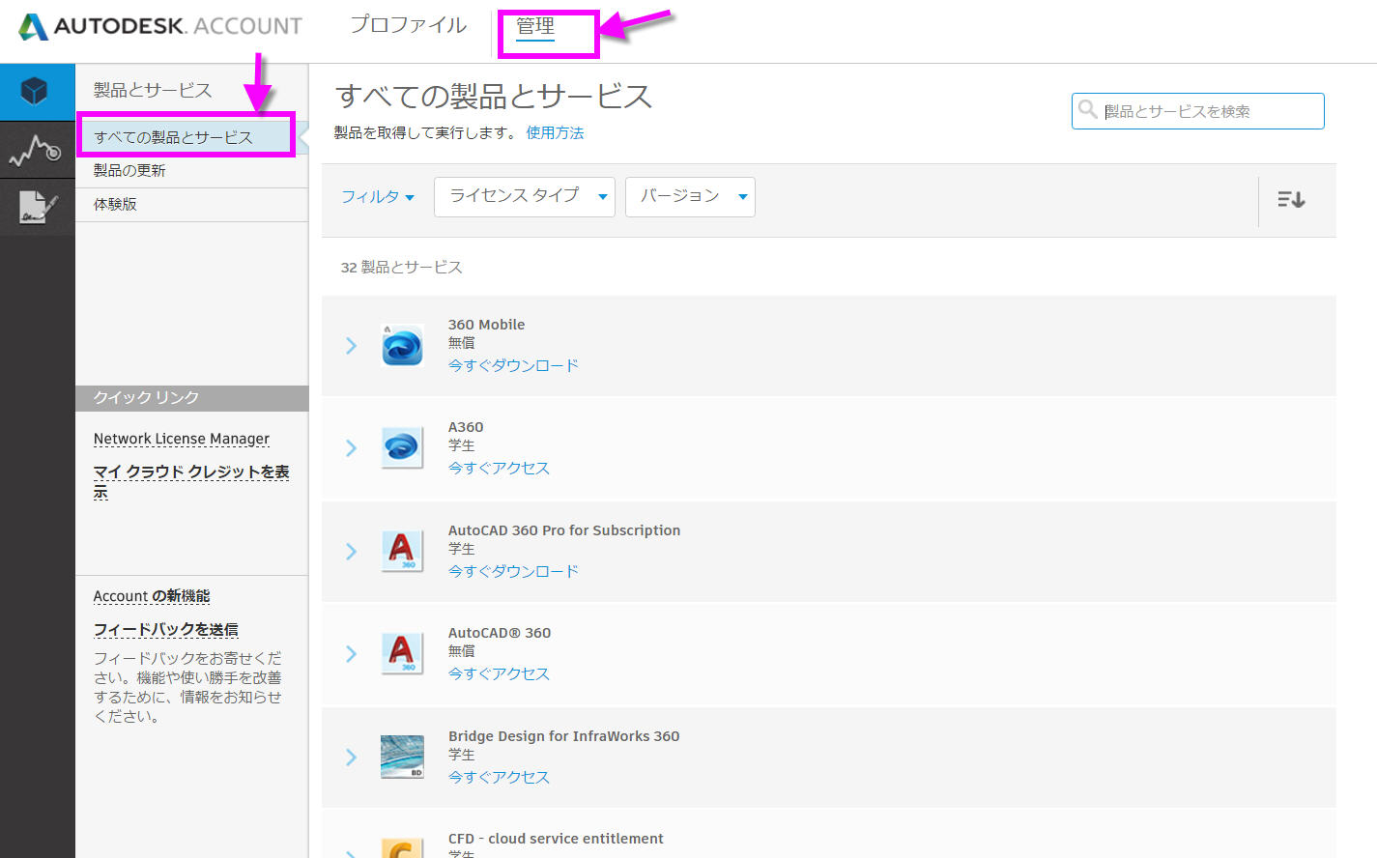Open the 使用方法 link
The width and height of the screenshot is (1377, 858).
(x=555, y=132)
